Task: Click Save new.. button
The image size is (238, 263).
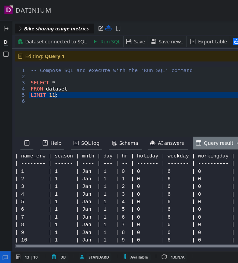Action: [x=167, y=42]
